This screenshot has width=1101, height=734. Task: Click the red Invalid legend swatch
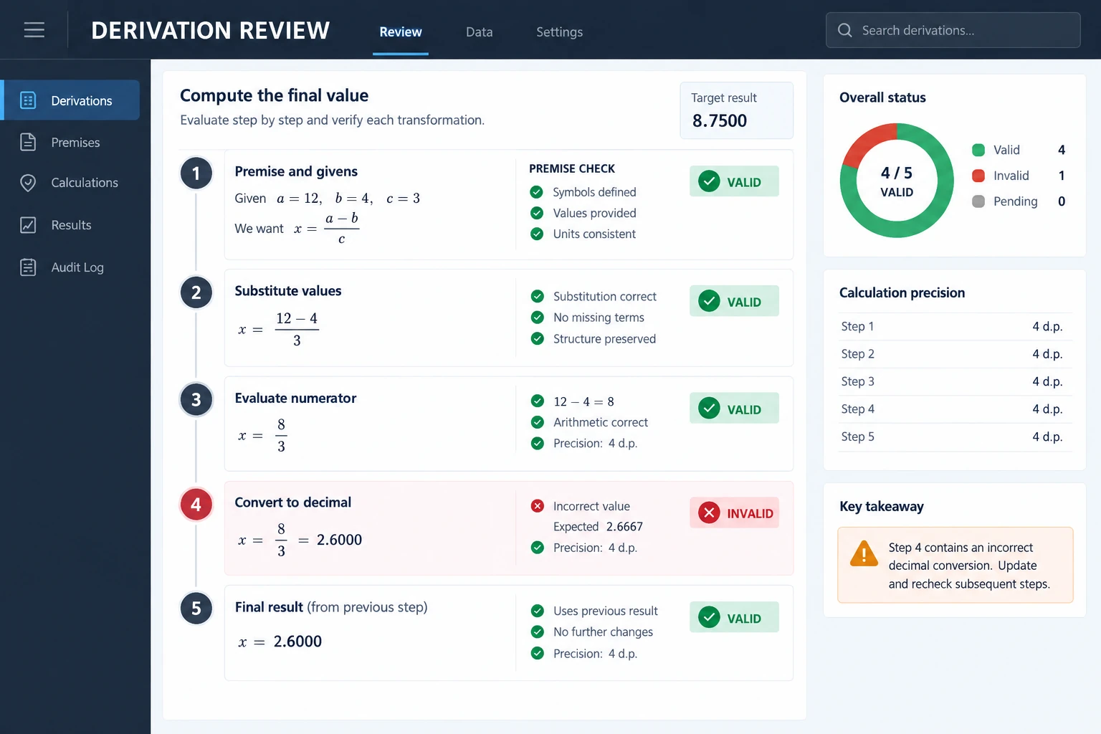click(978, 176)
